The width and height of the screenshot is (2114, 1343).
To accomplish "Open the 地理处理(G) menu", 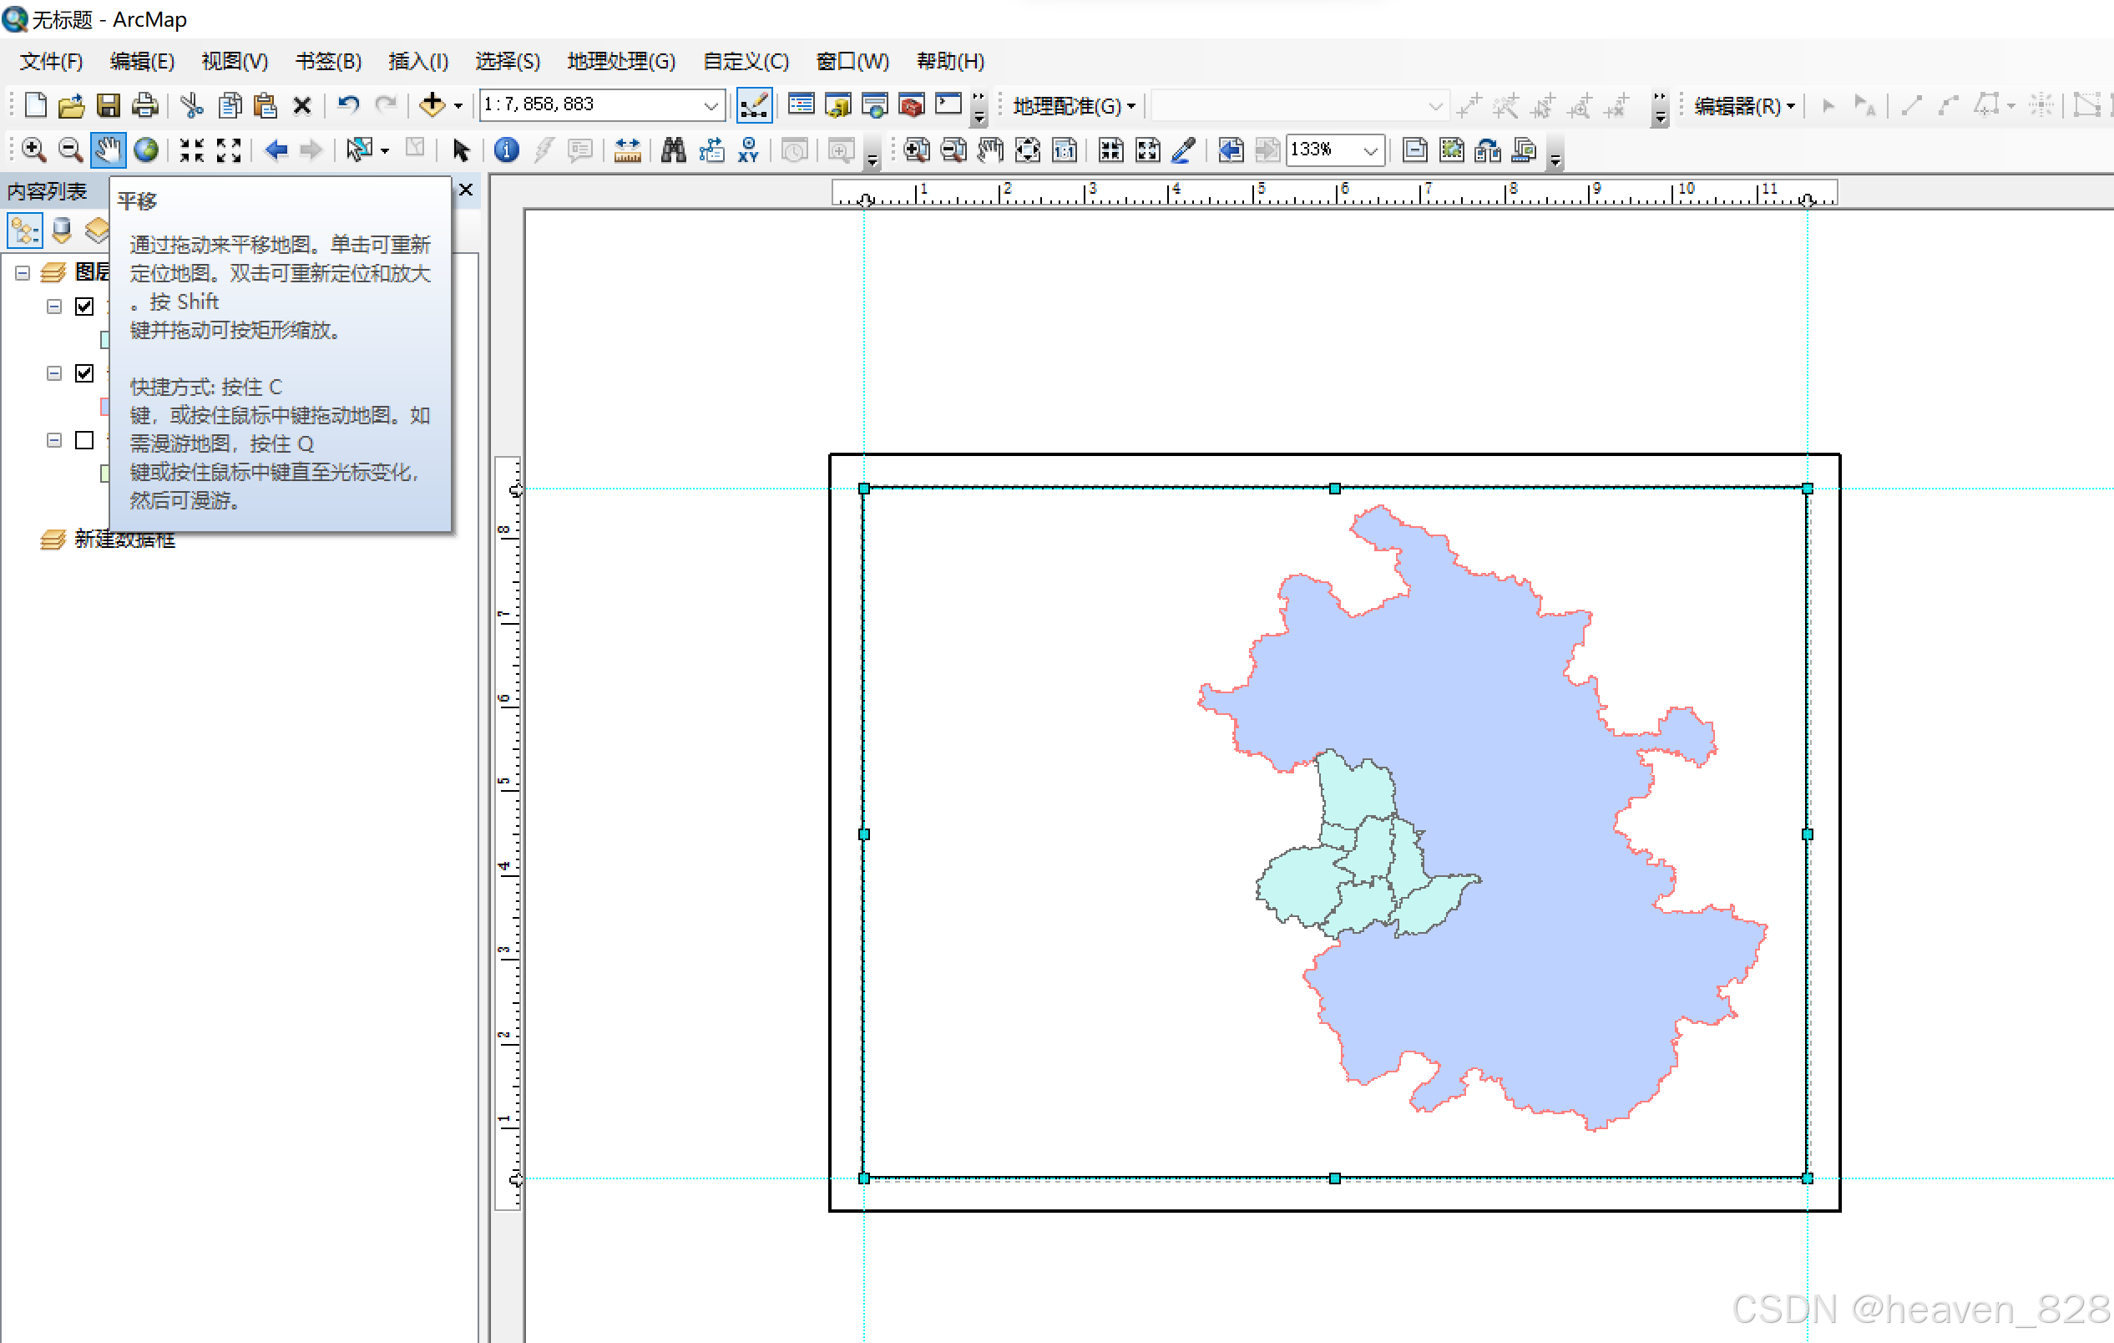I will click(x=620, y=62).
